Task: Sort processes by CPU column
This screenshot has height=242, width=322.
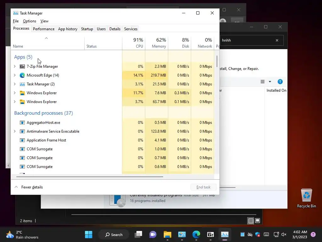Action: [134, 43]
